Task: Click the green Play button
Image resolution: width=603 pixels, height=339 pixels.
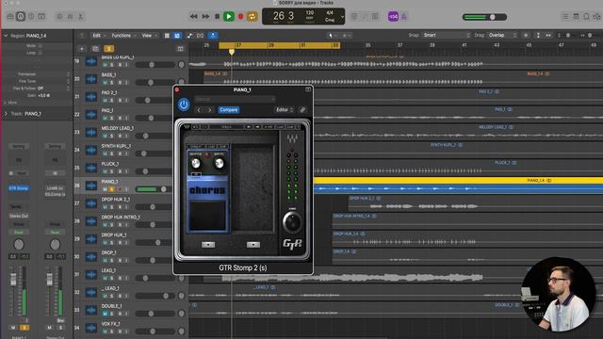Action: [229, 17]
